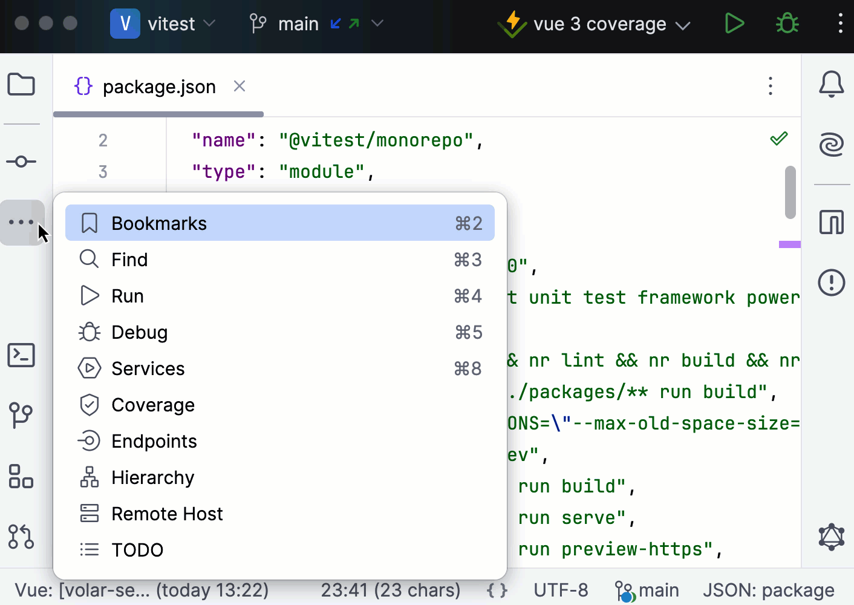The image size is (854, 605).
Task: Choose Coverage in the tool window list
Action: 153,405
